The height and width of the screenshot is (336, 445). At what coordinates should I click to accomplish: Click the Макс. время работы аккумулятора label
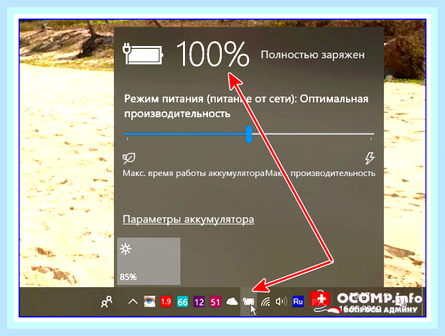[x=194, y=173]
